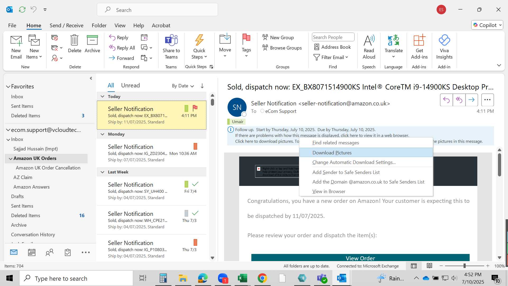Click the green category swatch on the 4:11 PM message
The width and height of the screenshot is (508, 286).
click(x=186, y=108)
